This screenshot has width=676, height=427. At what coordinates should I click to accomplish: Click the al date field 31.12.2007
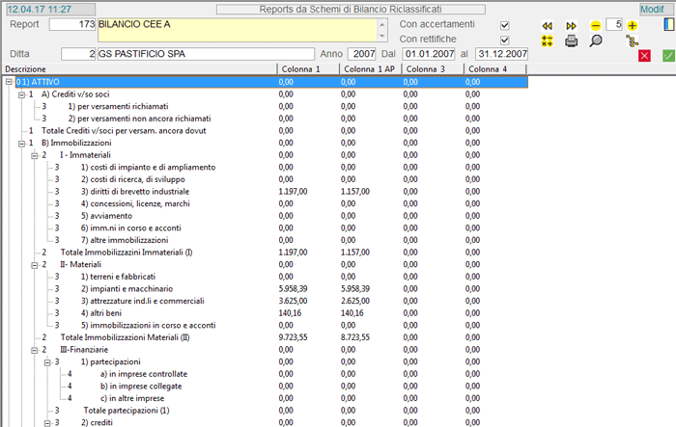[x=501, y=54]
